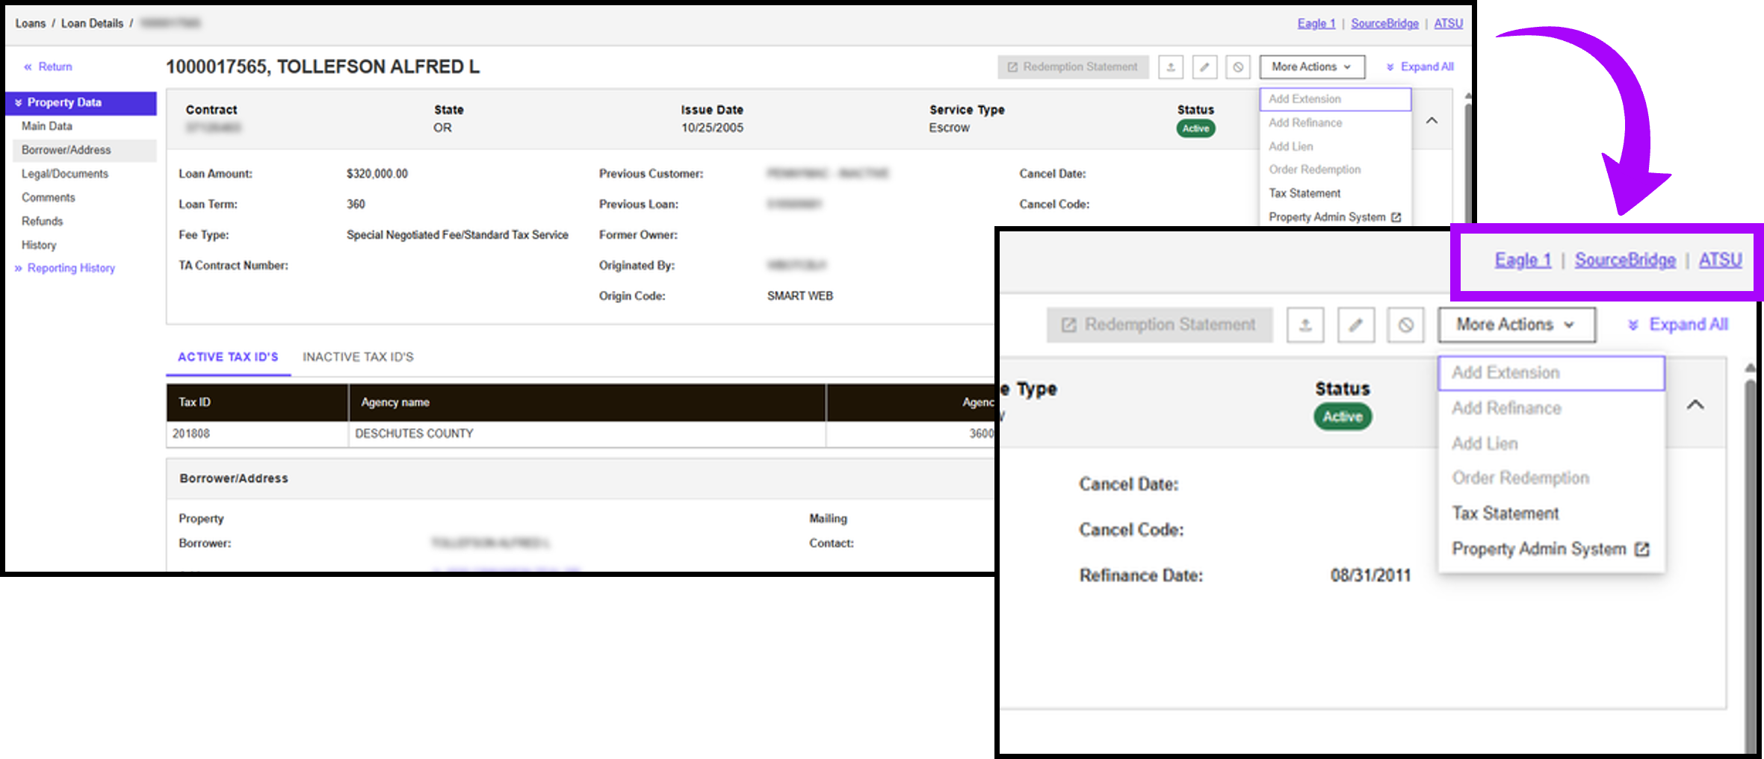Open the More Actions dropdown in the enlarged callout
This screenshot has height=759, width=1764.
click(1516, 325)
